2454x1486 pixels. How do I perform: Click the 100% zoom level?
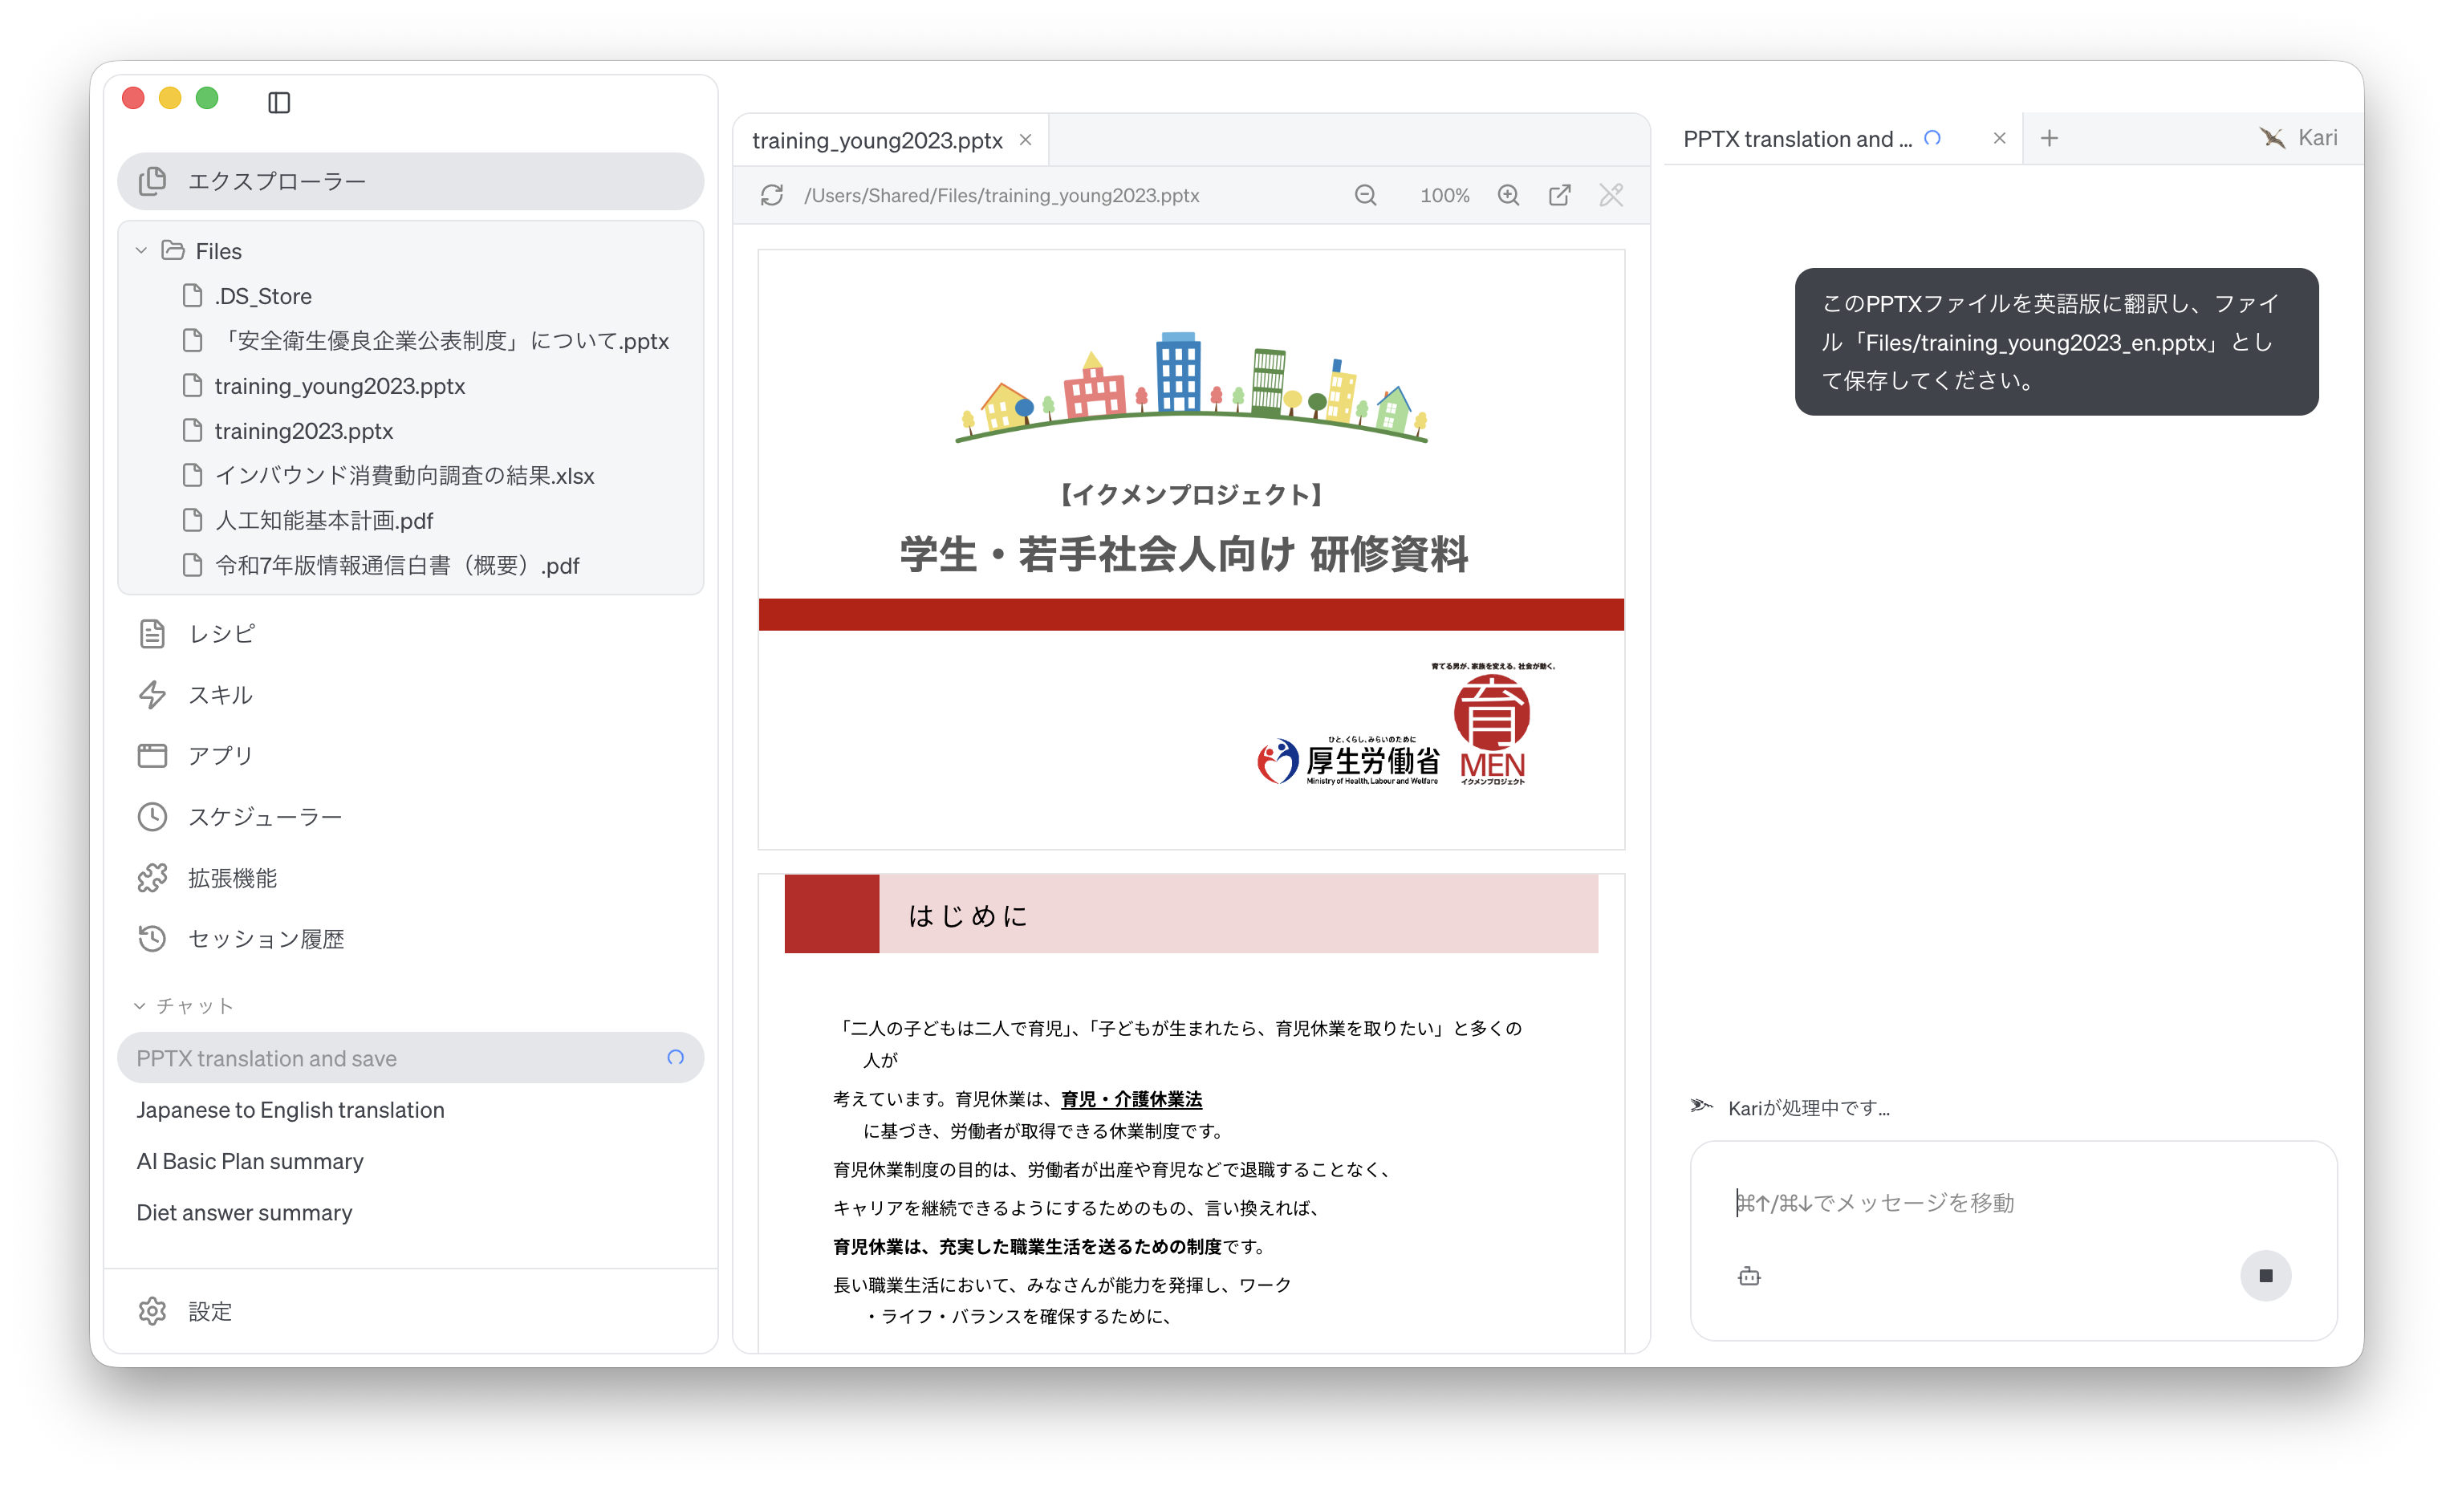pyautogui.click(x=1444, y=195)
